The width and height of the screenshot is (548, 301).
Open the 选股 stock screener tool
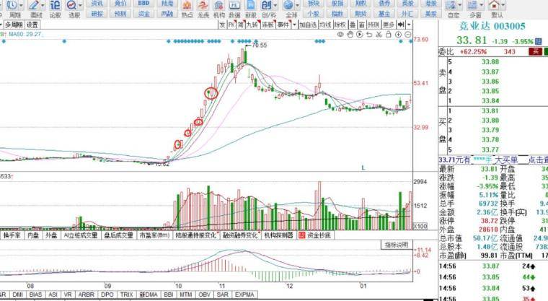pyautogui.click(x=72, y=9)
